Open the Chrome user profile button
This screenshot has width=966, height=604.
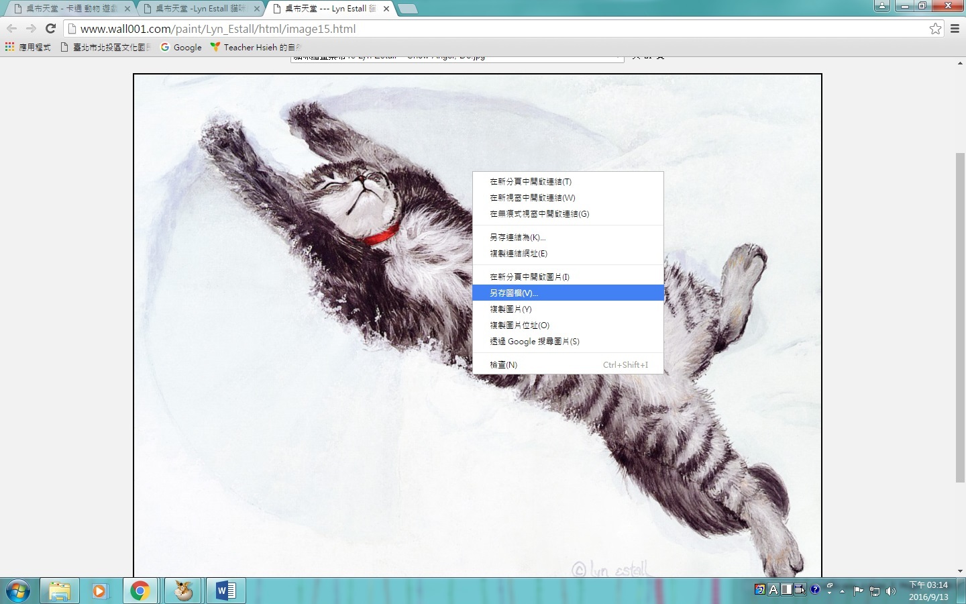tap(882, 6)
